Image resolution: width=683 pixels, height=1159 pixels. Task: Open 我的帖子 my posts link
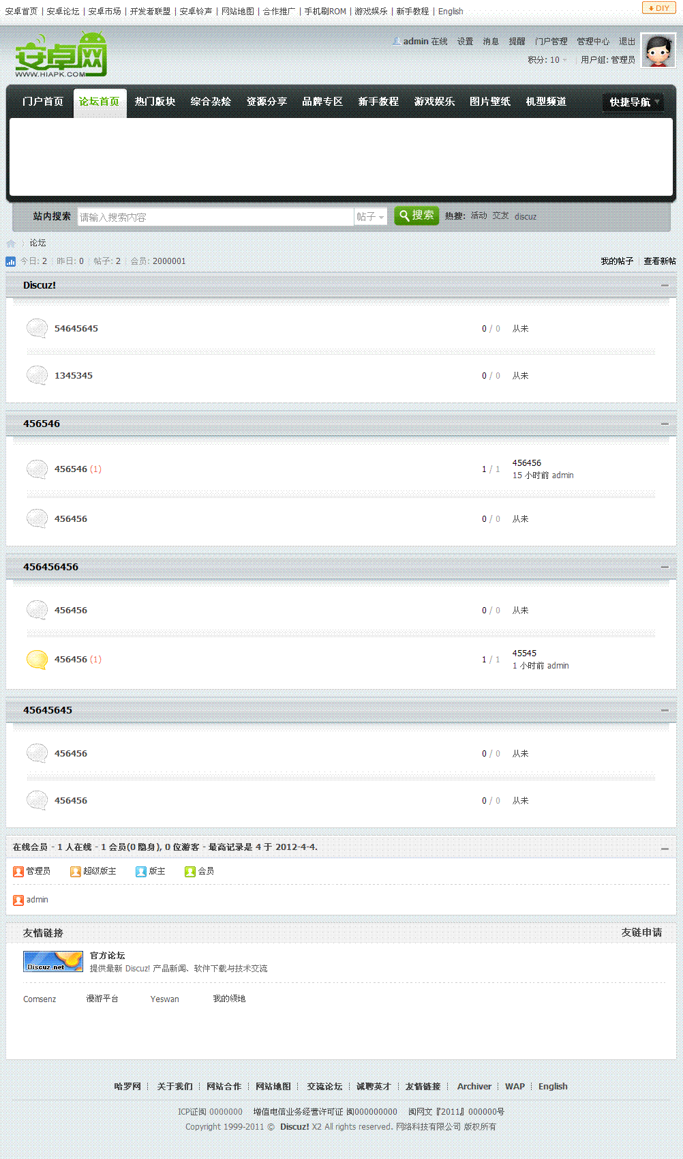point(617,261)
